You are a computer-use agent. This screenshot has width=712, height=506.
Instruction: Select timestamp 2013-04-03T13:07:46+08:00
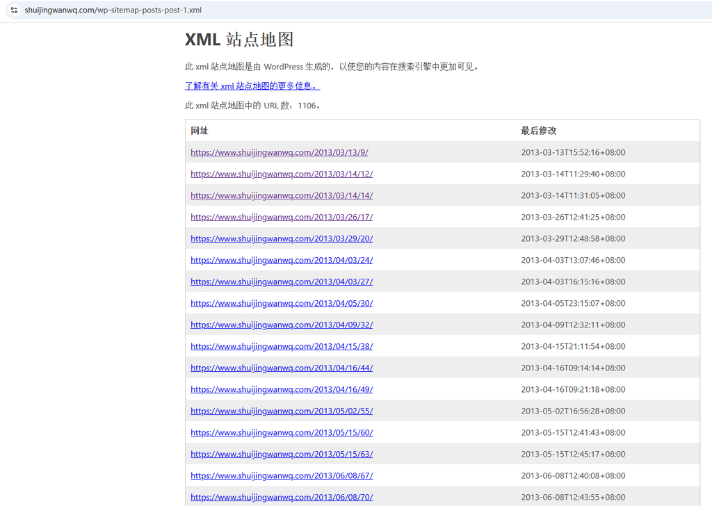[x=573, y=260]
